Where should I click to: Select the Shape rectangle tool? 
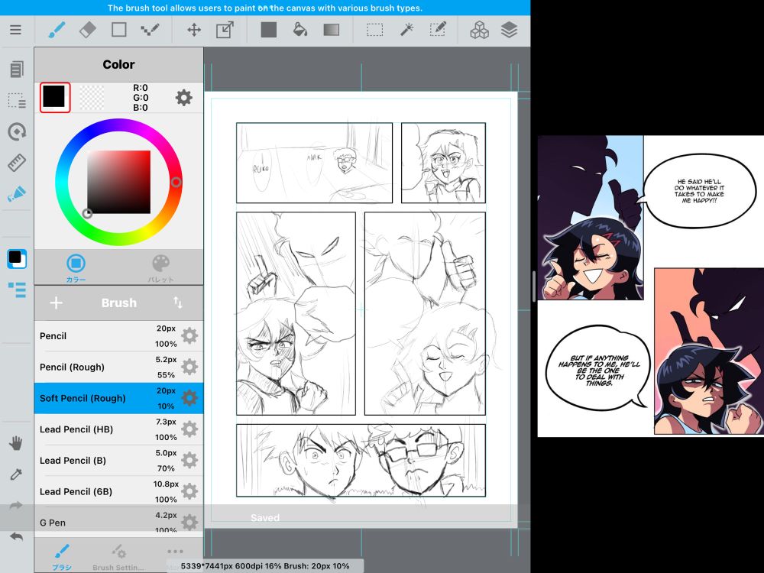(119, 30)
